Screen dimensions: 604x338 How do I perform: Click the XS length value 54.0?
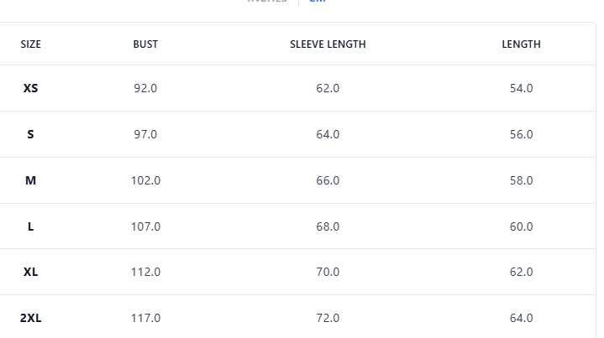[x=521, y=88]
